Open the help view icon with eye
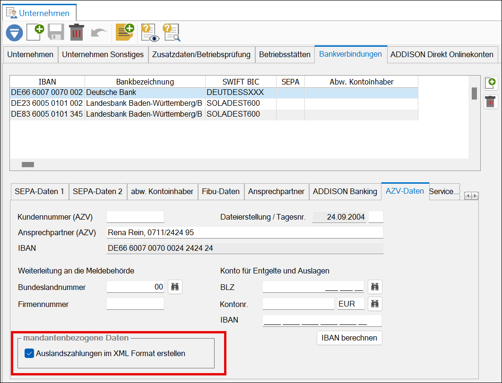This screenshot has width=502, height=383. [150, 33]
